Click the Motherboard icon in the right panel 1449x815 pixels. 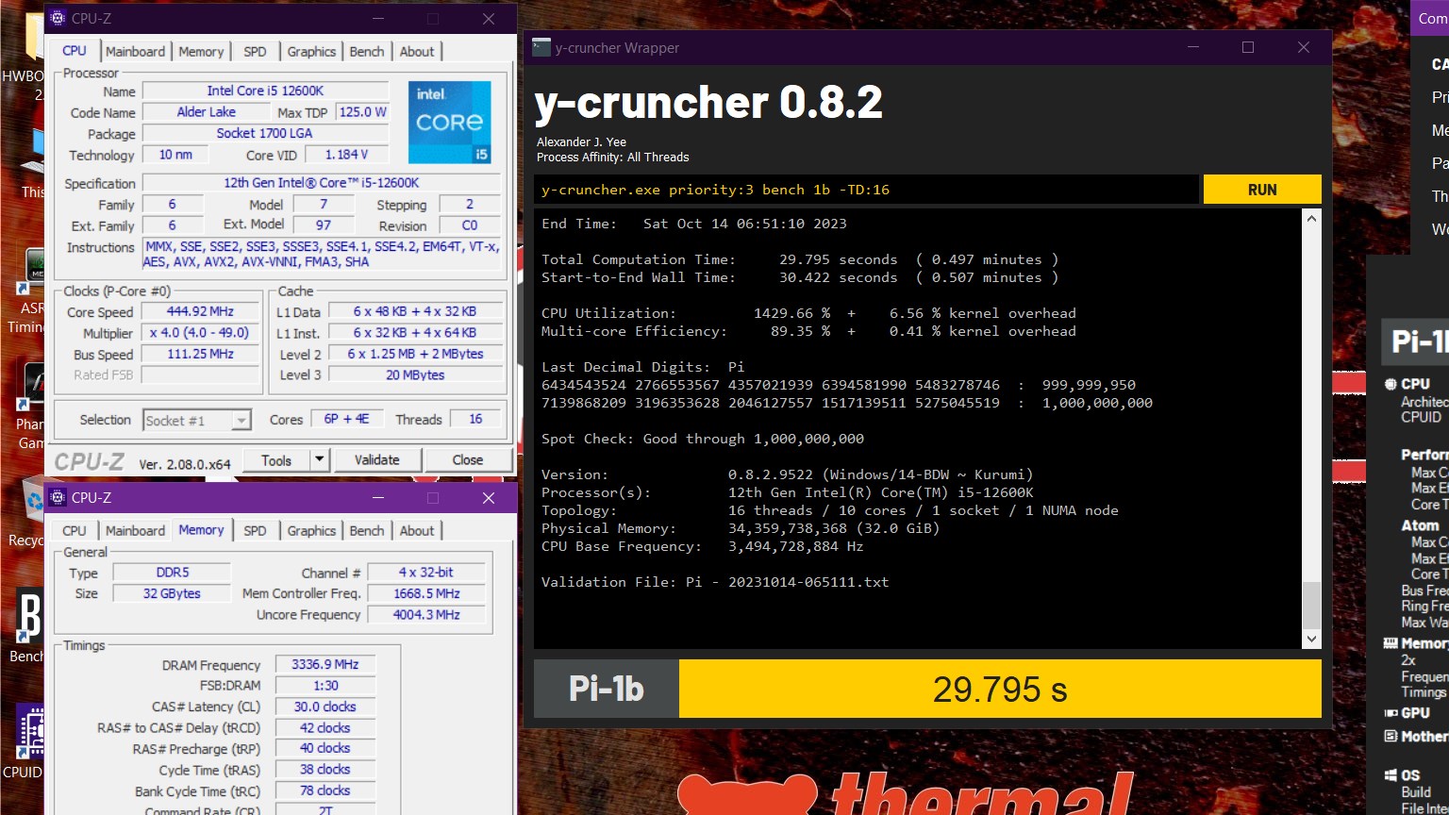(x=1391, y=736)
